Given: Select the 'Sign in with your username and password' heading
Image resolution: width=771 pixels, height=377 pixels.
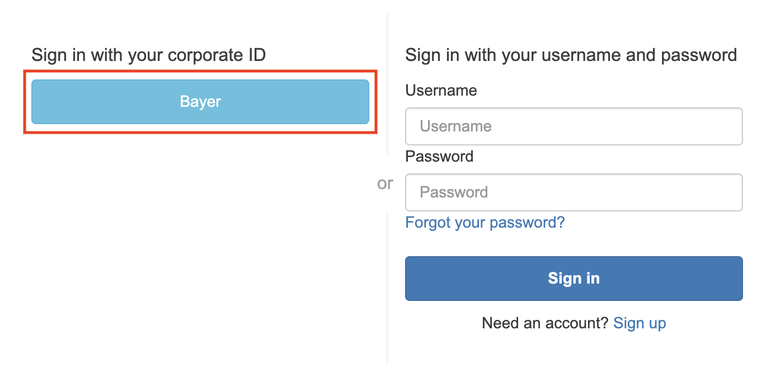Looking at the screenshot, I should point(571,55).
